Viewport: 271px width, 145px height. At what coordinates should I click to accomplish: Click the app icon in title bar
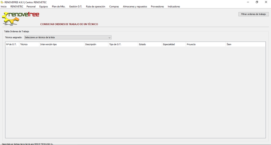(2, 2)
